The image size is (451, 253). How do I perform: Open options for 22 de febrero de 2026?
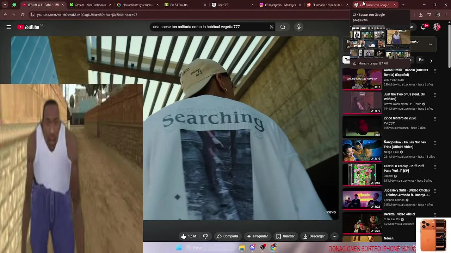point(435,119)
